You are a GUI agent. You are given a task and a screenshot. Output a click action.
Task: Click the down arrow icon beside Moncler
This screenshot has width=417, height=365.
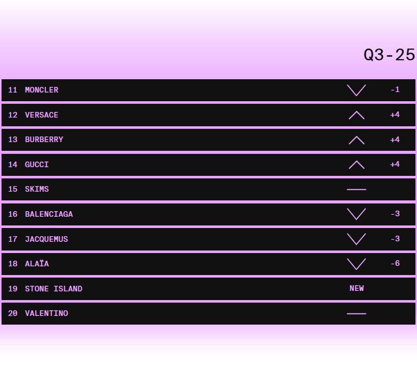point(356,90)
